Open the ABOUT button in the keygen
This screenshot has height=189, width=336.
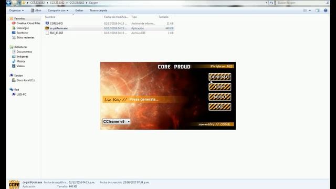coord(219,97)
